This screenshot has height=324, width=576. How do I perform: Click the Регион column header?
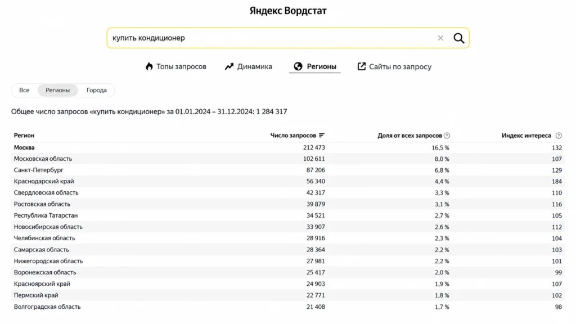click(x=24, y=136)
